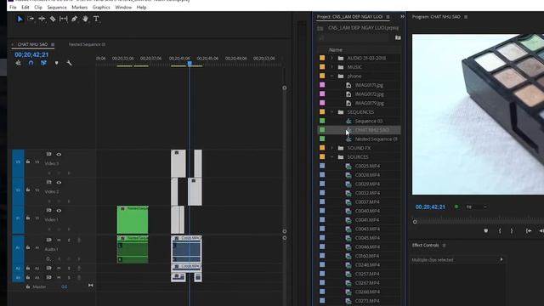
Task: Select the Hand tool
Action: tap(85, 19)
